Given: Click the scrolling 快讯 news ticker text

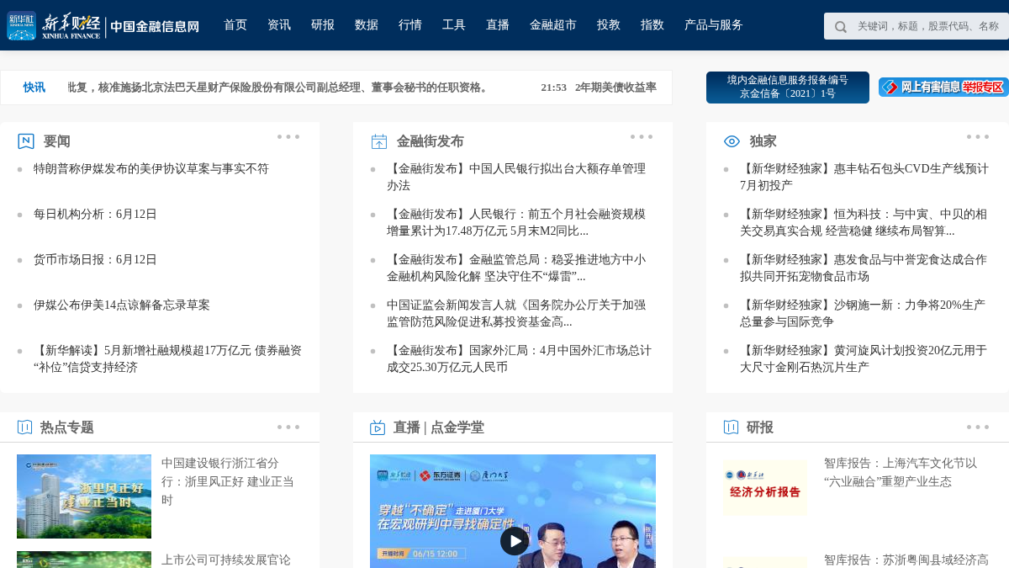Looking at the screenshot, I should click(279, 88).
